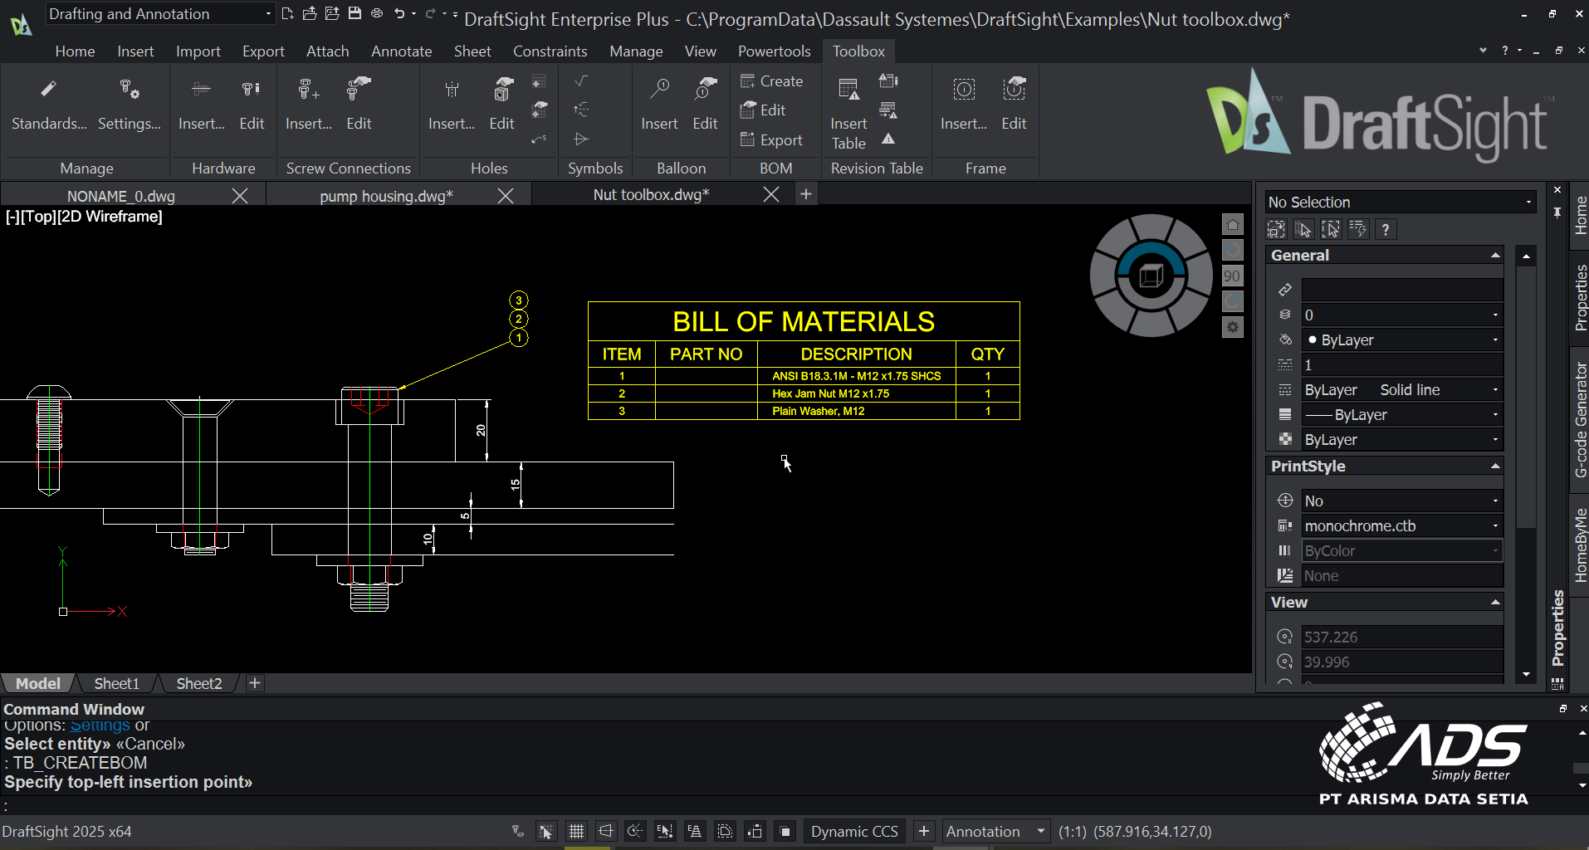Click Edit Frame tool
The height and width of the screenshot is (850, 1589).
click(1014, 105)
